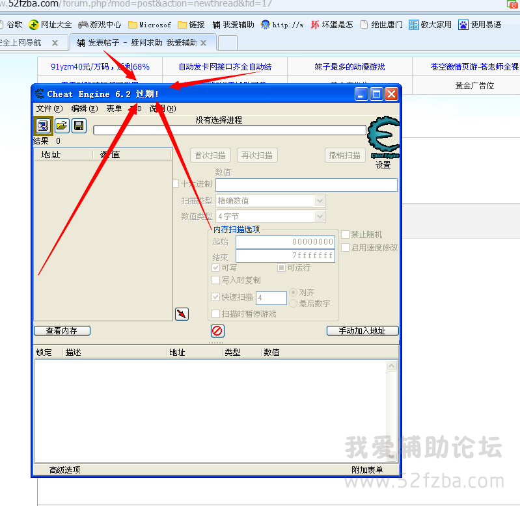Select 对齐 alignment radio button
The height and width of the screenshot is (506, 520).
[293, 292]
